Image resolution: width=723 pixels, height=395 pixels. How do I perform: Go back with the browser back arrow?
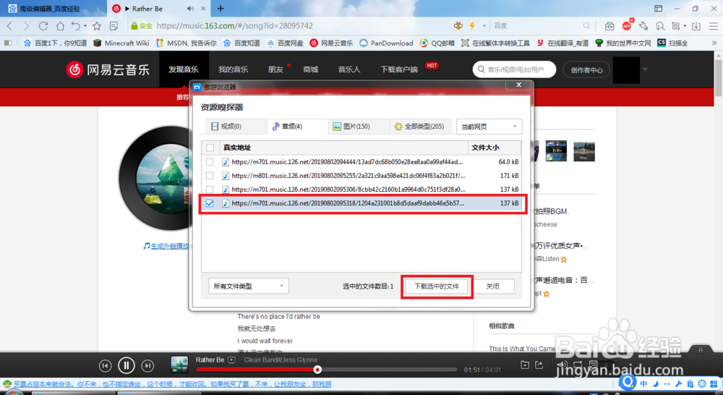tap(9, 26)
